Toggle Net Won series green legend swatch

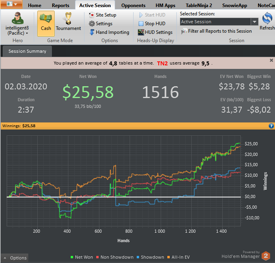[x=72, y=257]
